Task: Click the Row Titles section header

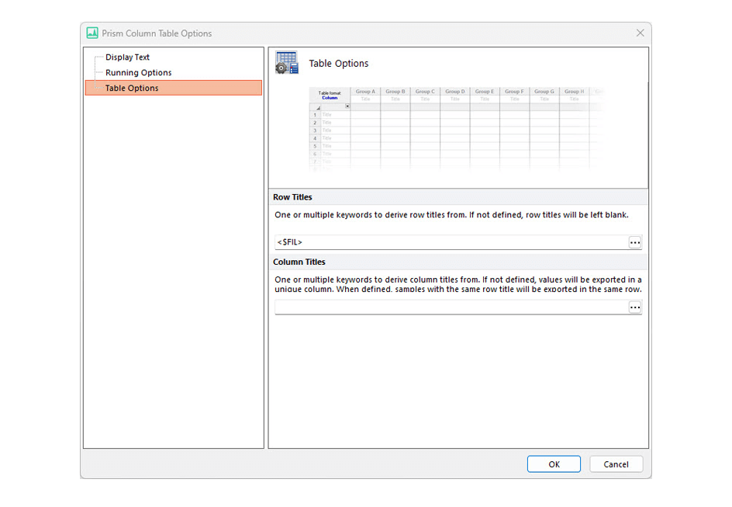Action: pyautogui.click(x=292, y=197)
